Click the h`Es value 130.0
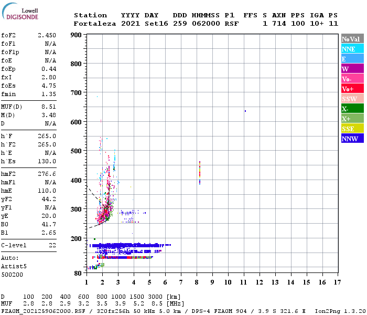This screenshot has height=315, width=367. point(47,161)
